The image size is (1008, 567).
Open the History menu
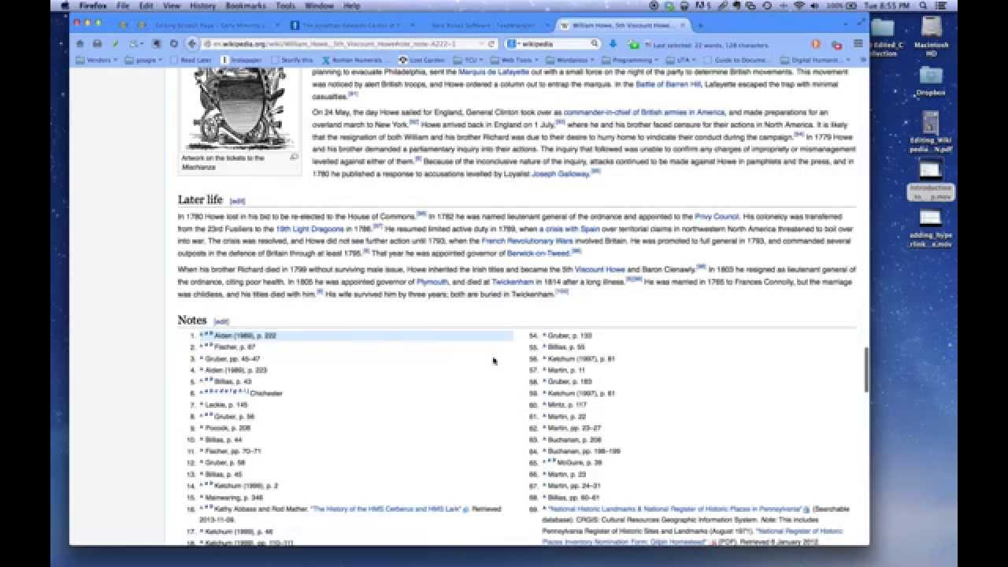pyautogui.click(x=202, y=6)
